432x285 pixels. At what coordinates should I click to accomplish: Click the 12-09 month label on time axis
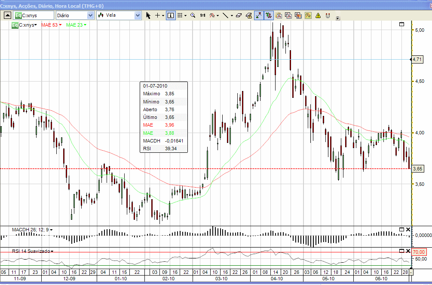point(69,279)
